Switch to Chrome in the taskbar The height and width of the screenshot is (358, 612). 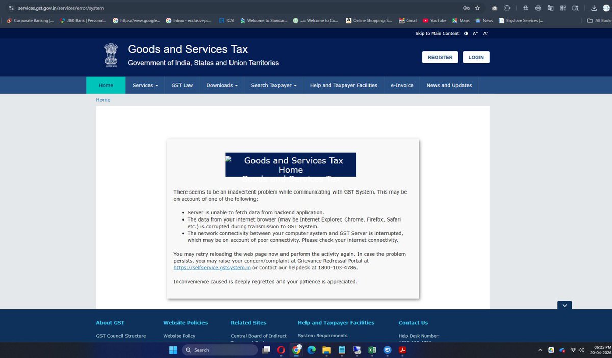pyautogui.click(x=296, y=350)
